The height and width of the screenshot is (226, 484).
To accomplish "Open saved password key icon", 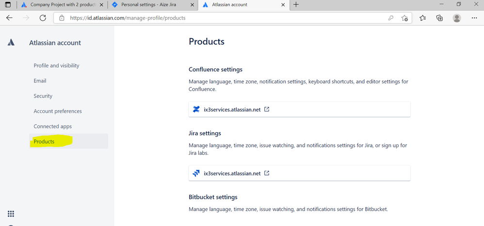I will point(391,18).
